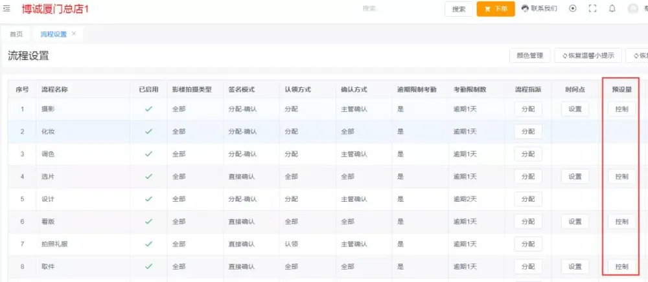This screenshot has width=648, height=282.
Task: Click 分配 button in 化妆 row
Action: tap(527, 131)
